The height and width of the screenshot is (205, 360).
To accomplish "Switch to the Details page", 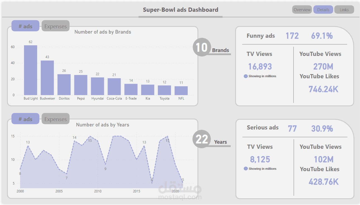I will tap(323, 9).
